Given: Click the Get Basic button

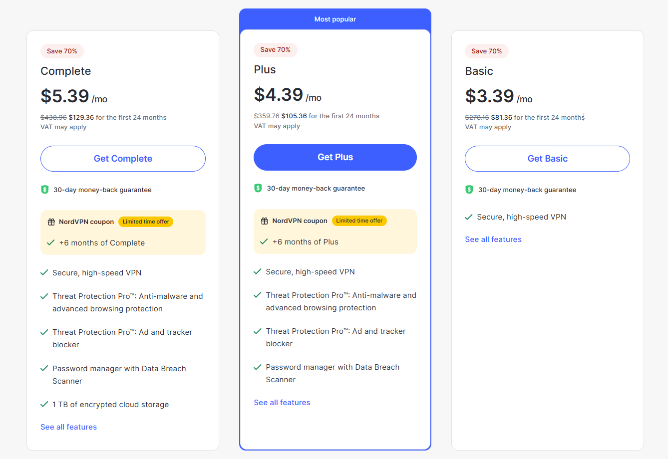Looking at the screenshot, I should point(547,159).
